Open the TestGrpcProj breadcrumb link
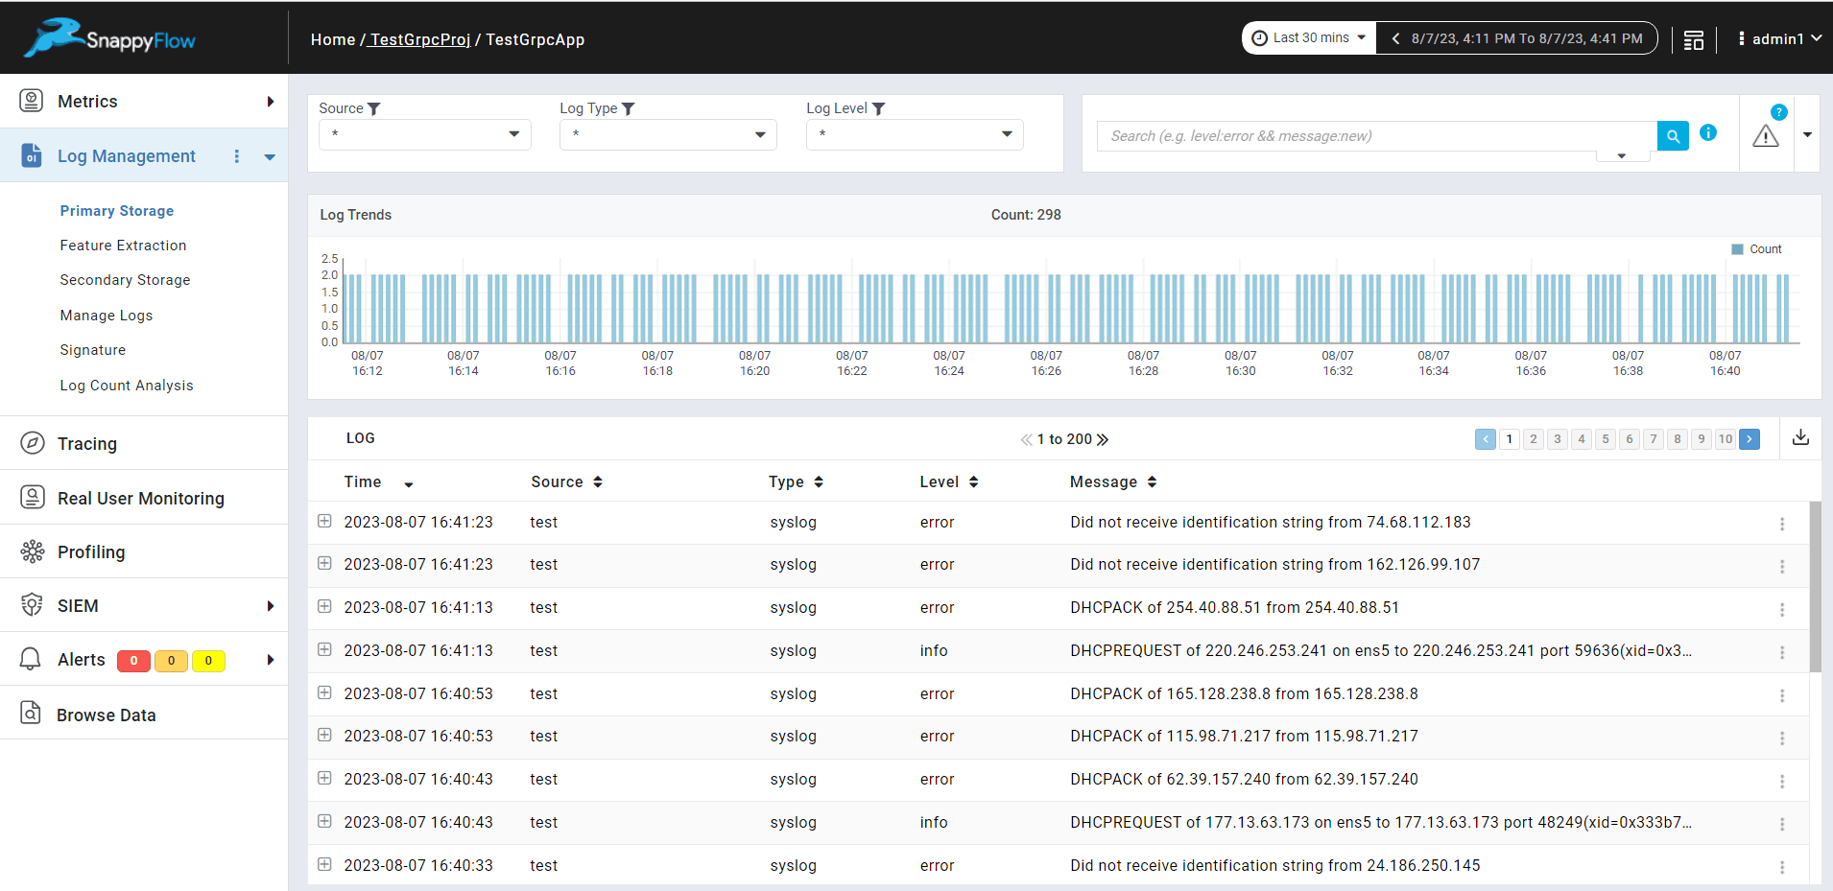The image size is (1833, 891). (420, 39)
